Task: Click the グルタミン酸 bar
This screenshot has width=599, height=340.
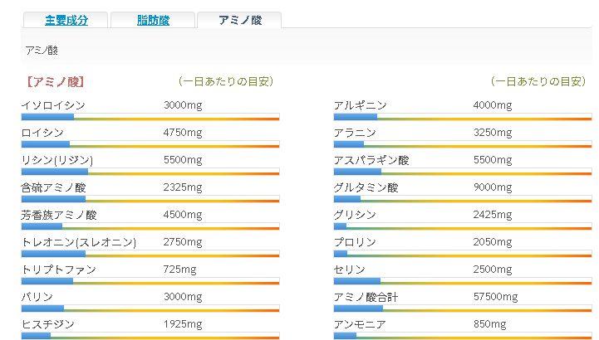Action: 463,199
